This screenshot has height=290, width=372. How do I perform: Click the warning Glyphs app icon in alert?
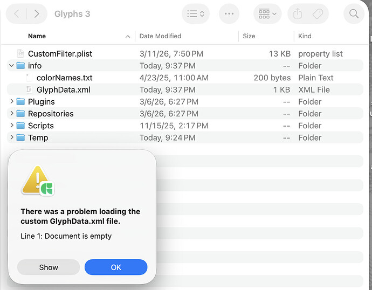[38, 181]
